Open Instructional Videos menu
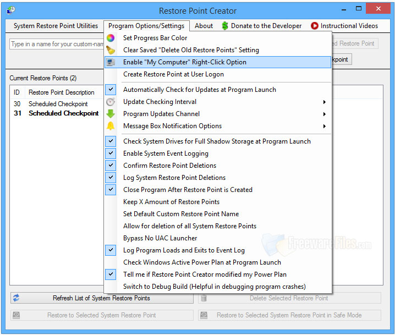This screenshot has width=395, height=335. [x=344, y=26]
